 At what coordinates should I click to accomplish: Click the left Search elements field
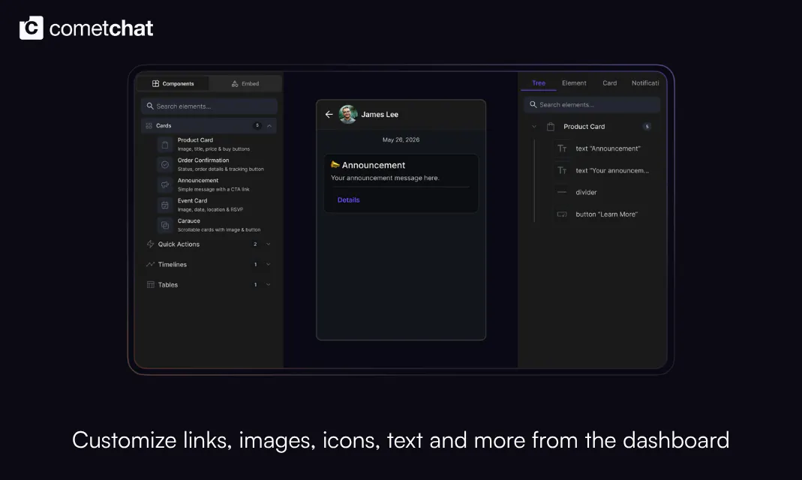209,106
